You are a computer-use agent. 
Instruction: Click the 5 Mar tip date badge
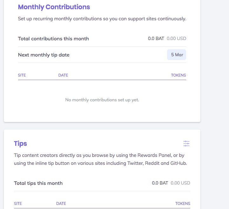click(x=177, y=55)
